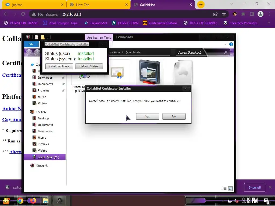Open the Application Tools ribbon tab

point(99,38)
